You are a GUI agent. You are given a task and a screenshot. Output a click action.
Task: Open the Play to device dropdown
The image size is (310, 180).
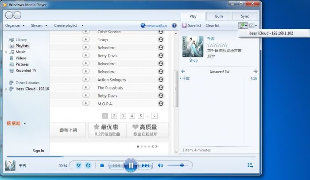coord(243,26)
